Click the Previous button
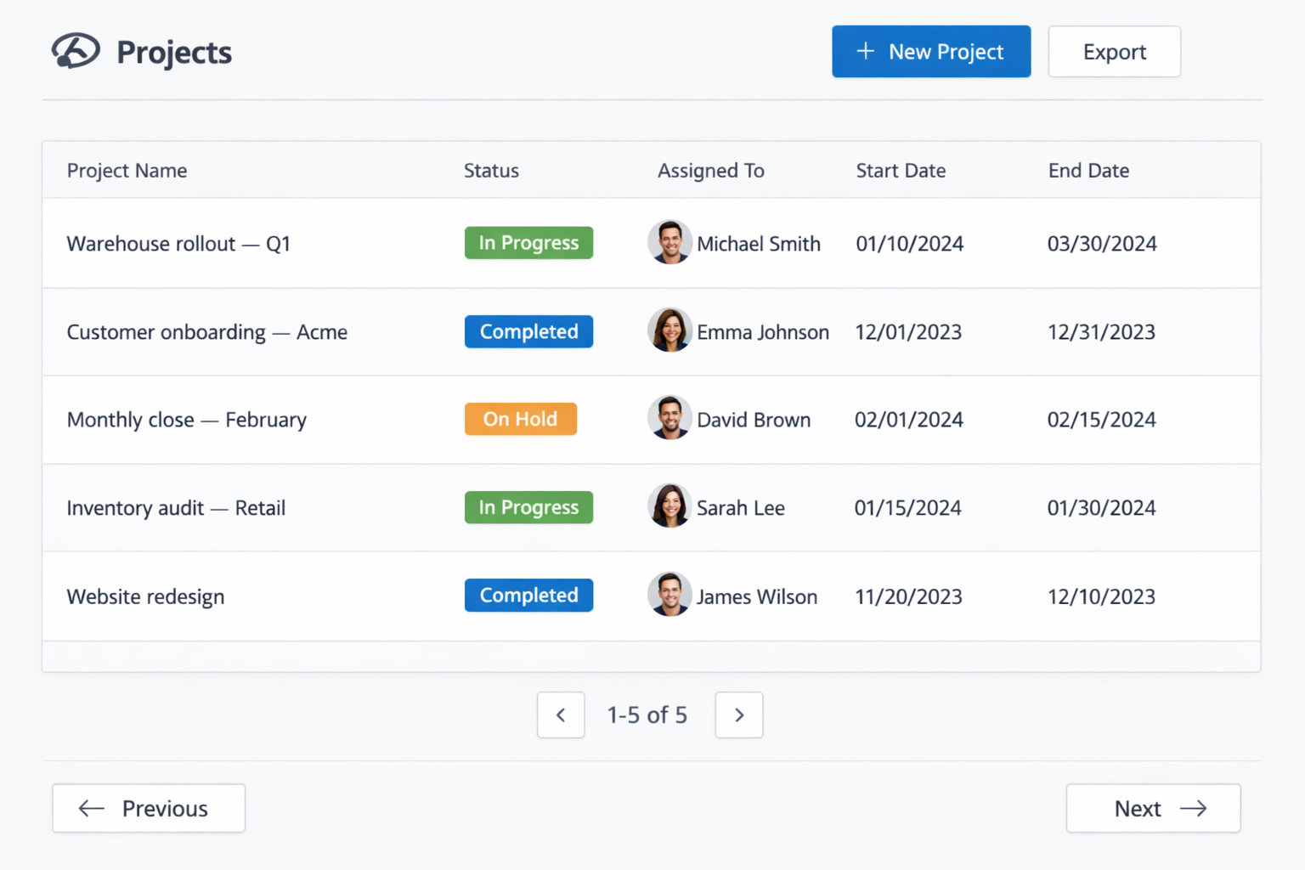Image resolution: width=1305 pixels, height=870 pixels. click(x=148, y=808)
